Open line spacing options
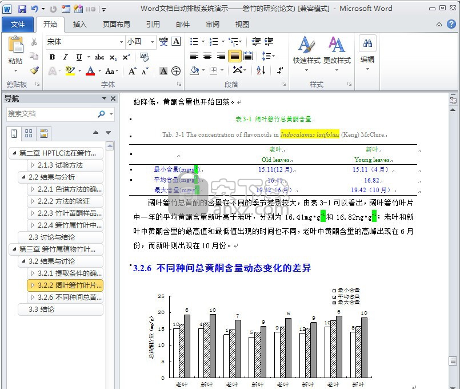Viewport: 460px width, 389px height. pos(268,56)
